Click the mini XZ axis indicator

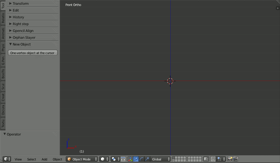(x=71, y=144)
